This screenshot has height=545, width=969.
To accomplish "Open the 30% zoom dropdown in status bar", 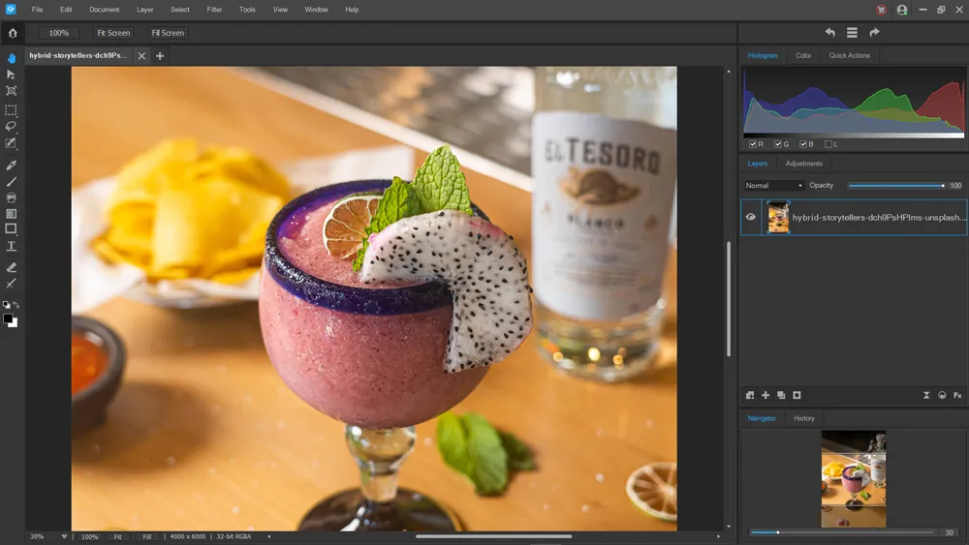I will click(x=64, y=537).
